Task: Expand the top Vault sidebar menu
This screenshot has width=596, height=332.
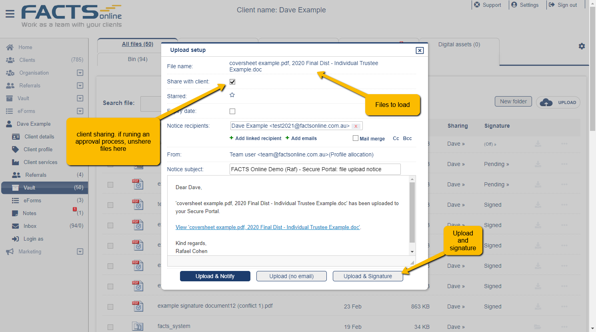Action: click(x=80, y=98)
